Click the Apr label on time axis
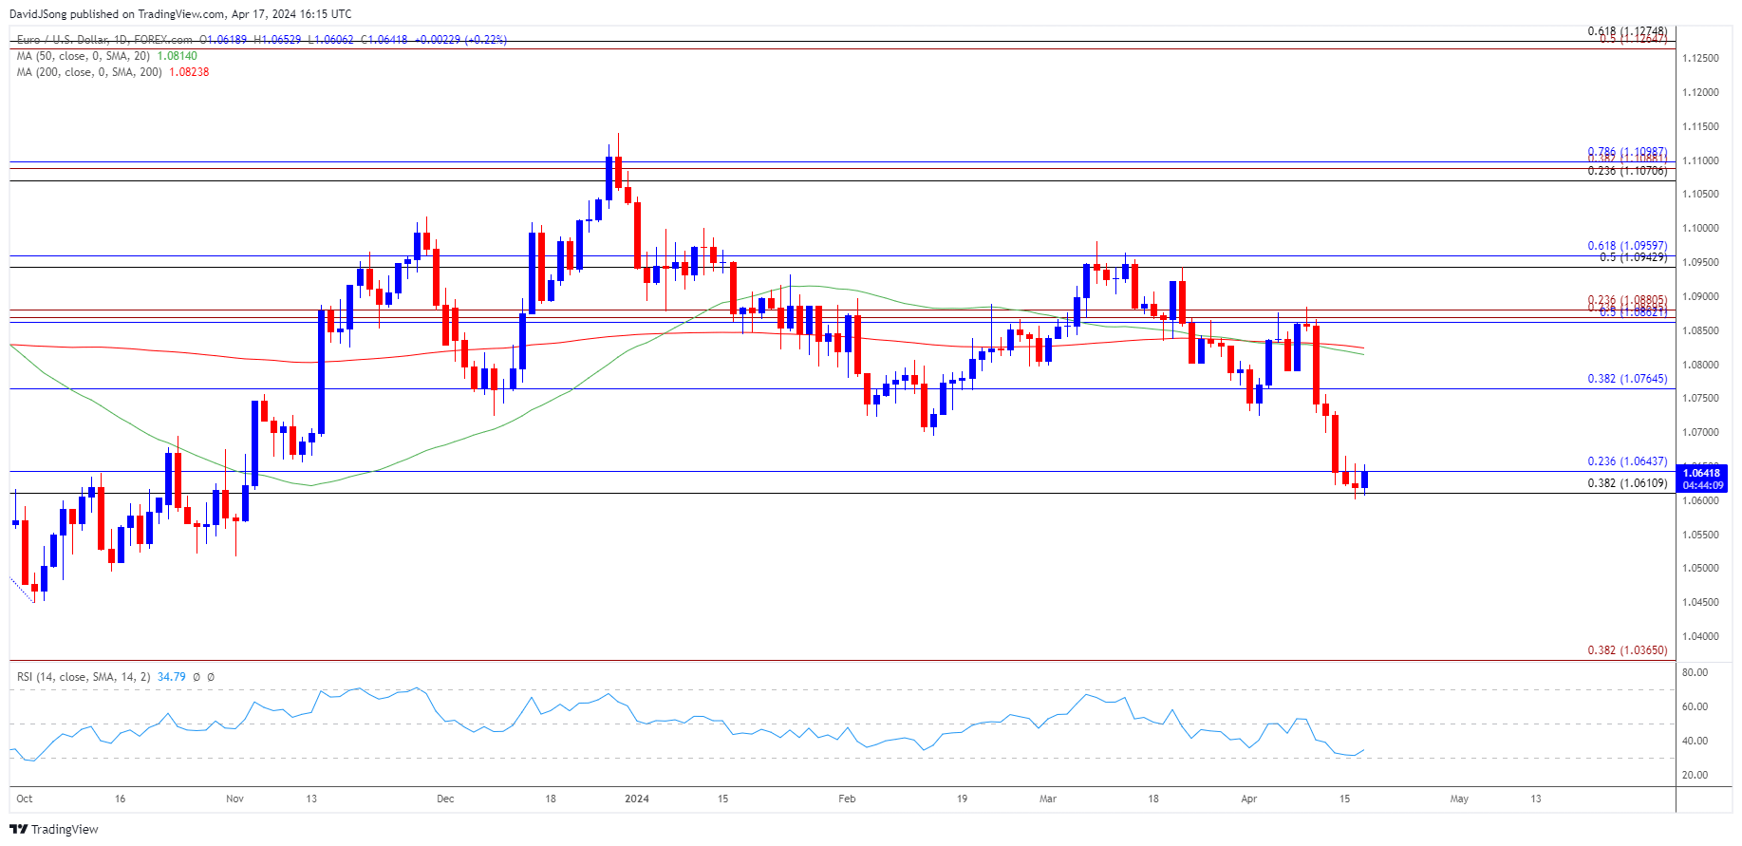 1249,799
